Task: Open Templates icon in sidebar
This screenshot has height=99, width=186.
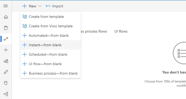Action: coord(6,61)
